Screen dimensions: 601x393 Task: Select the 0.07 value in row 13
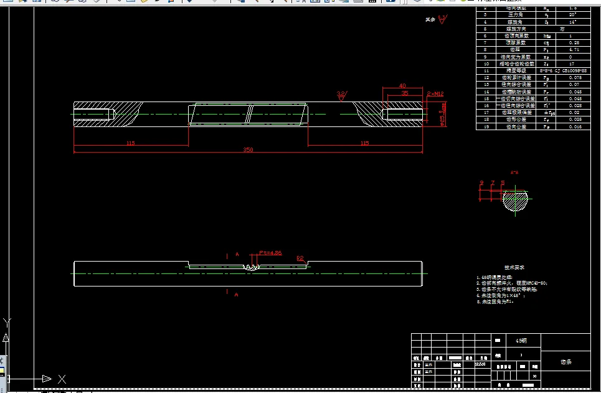coord(574,84)
